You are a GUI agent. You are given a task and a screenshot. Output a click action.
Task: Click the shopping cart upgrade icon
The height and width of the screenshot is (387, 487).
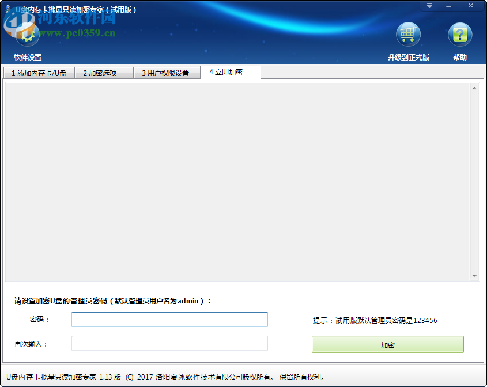[409, 33]
